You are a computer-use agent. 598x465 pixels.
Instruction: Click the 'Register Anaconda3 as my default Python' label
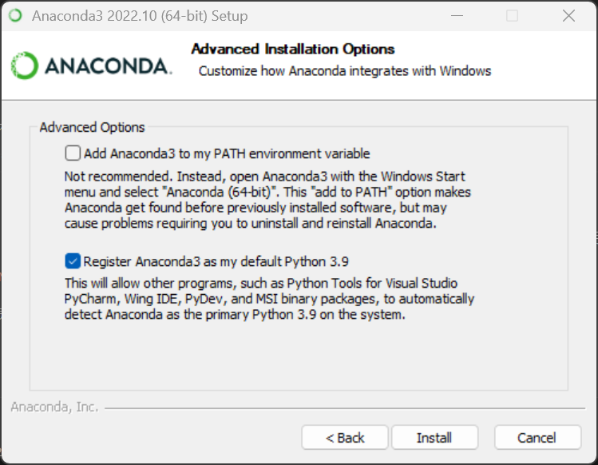pyautogui.click(x=216, y=261)
